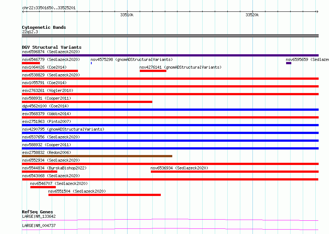329x234 pixels.
Task: Click nsv6537656 (Sedlazeck2020) label
Action: point(51,137)
